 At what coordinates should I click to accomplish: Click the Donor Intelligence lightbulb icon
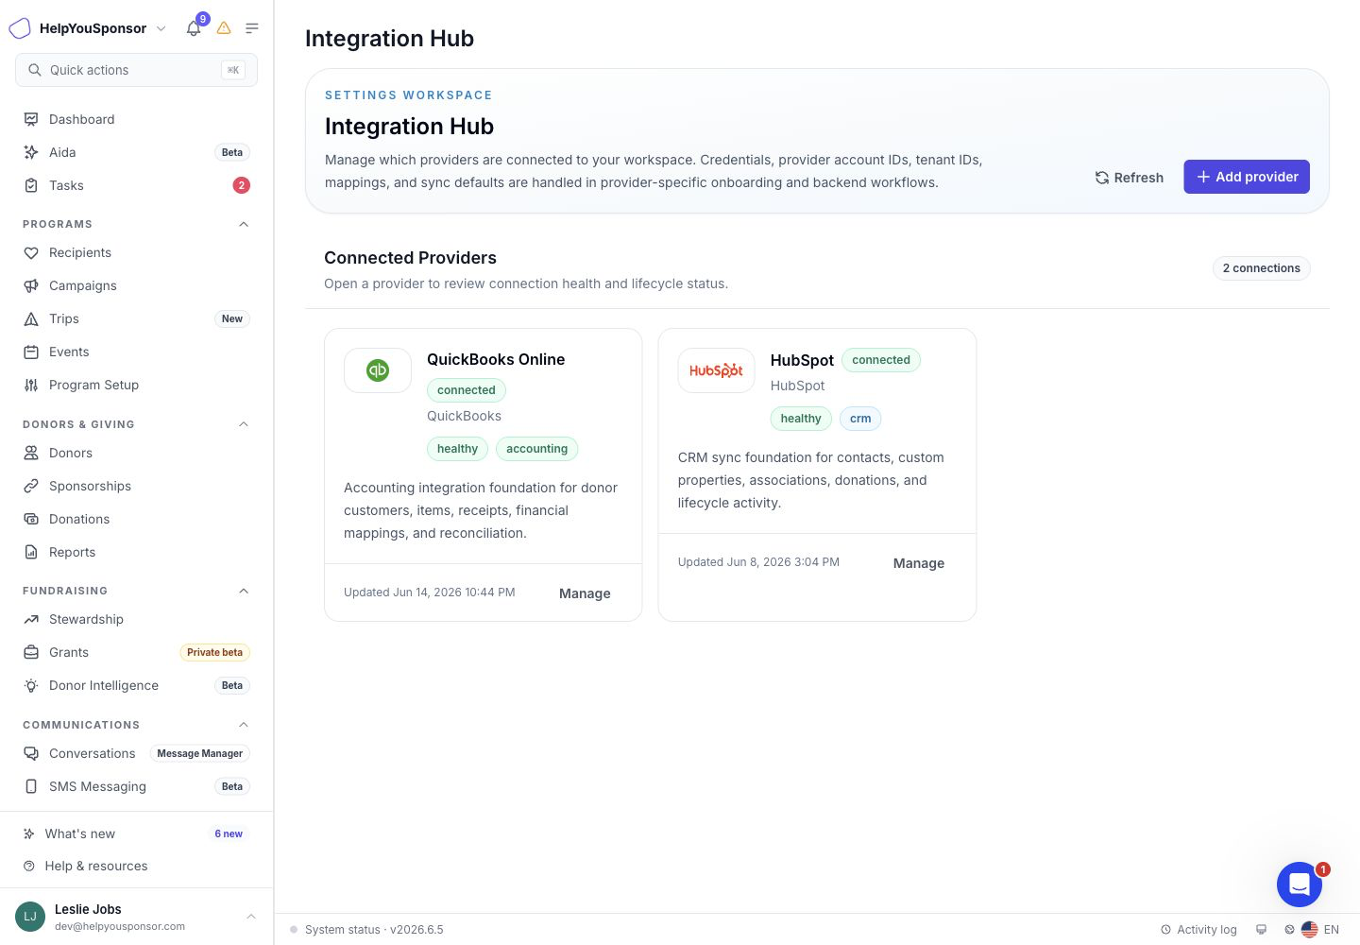(31, 685)
